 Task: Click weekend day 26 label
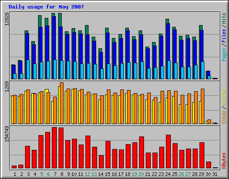coord(181,174)
